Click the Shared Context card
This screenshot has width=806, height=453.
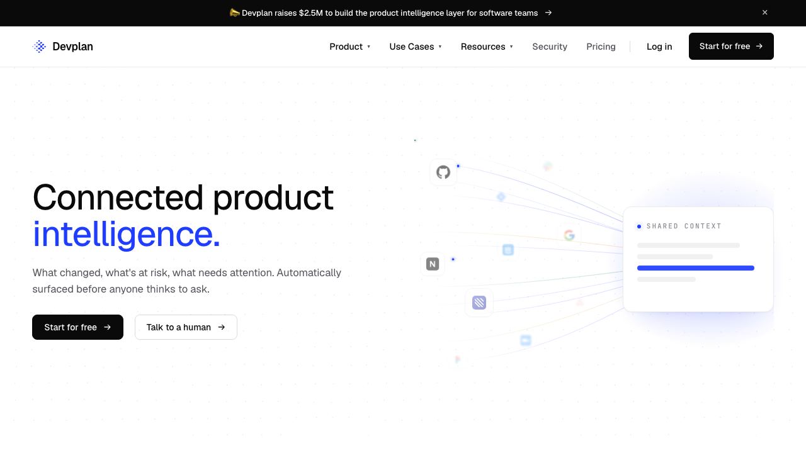tap(698, 259)
